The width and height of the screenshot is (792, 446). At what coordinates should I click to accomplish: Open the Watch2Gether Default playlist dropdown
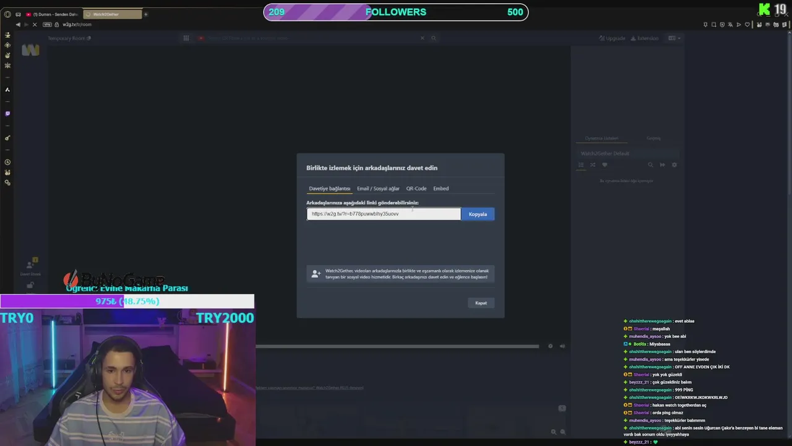click(x=627, y=154)
